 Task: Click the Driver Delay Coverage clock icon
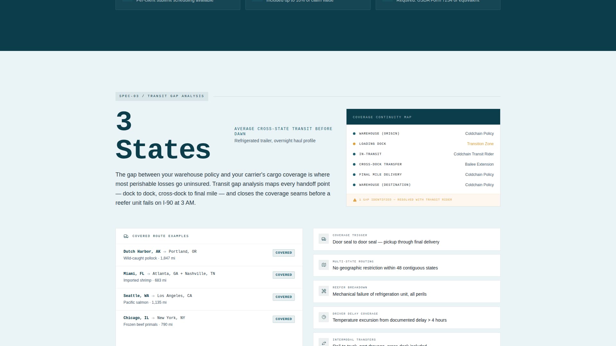click(x=324, y=317)
